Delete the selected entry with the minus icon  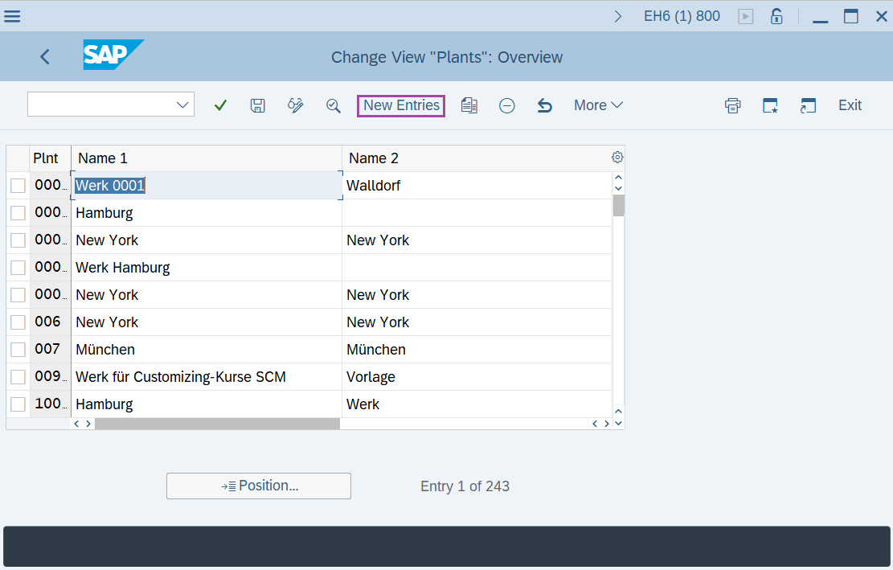click(506, 105)
